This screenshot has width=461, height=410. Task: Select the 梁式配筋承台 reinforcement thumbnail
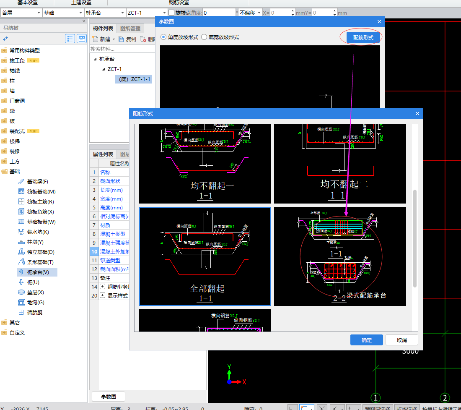click(x=340, y=256)
